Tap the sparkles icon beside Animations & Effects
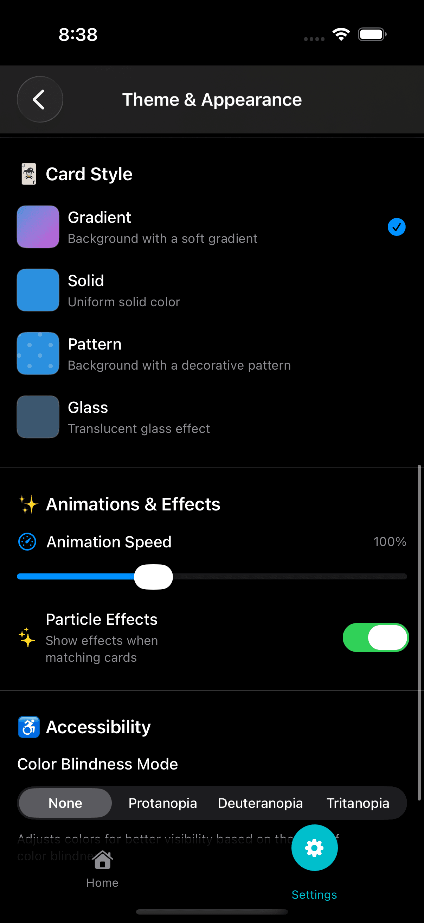The width and height of the screenshot is (424, 923). [28, 504]
